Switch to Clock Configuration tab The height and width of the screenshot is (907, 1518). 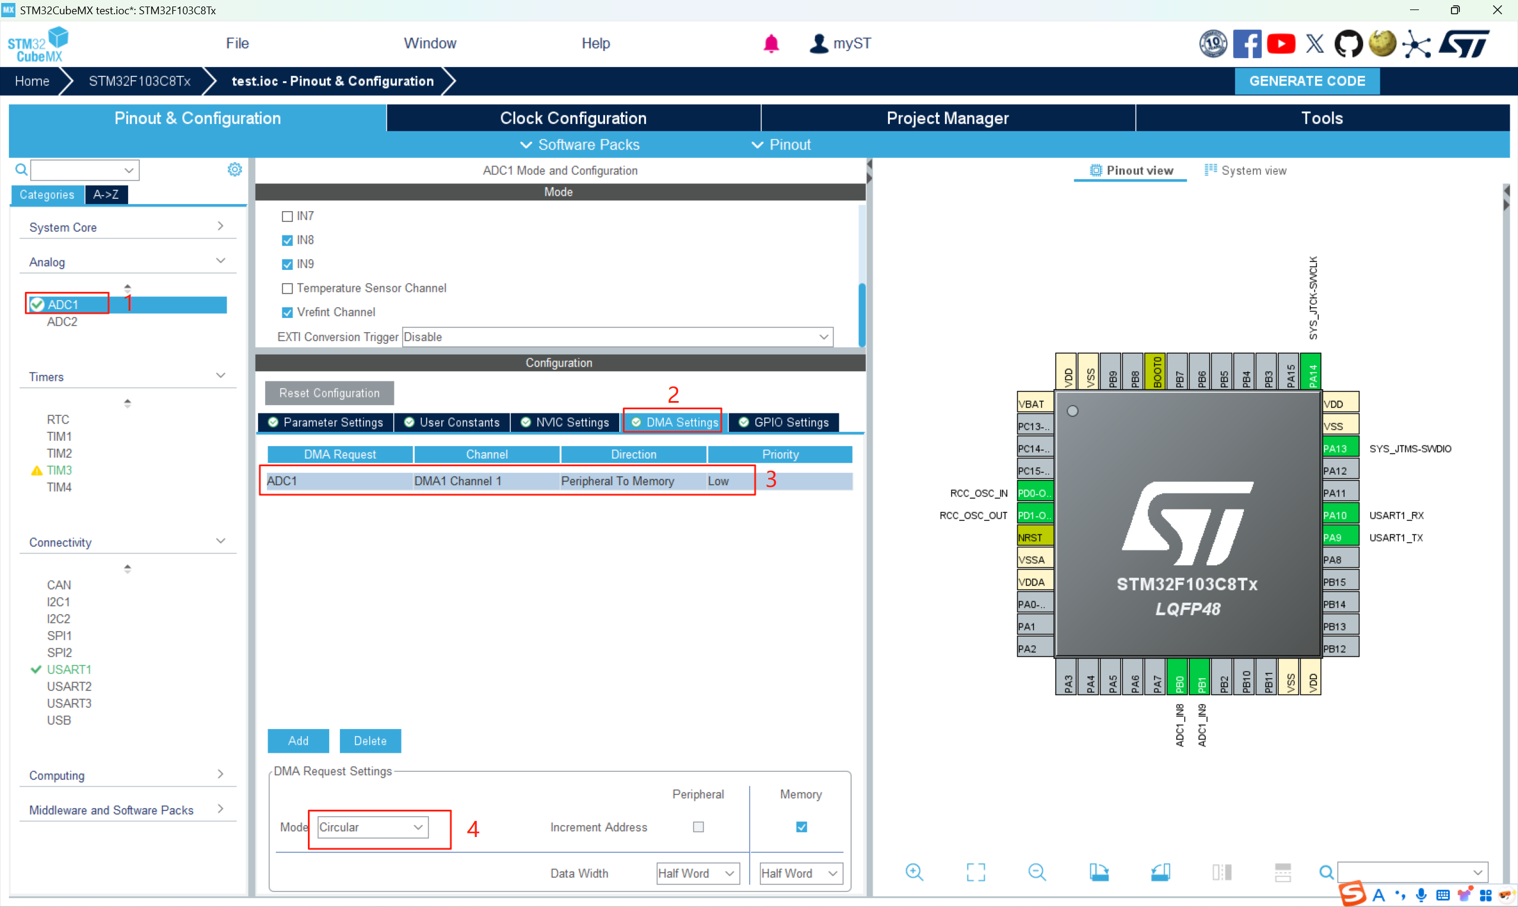(573, 118)
